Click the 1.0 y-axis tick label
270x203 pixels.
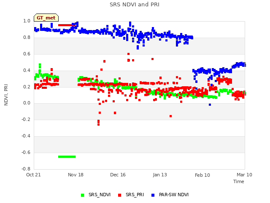click(27, 21)
